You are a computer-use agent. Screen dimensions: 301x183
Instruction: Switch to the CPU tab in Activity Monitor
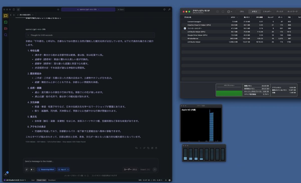coord(242,12)
